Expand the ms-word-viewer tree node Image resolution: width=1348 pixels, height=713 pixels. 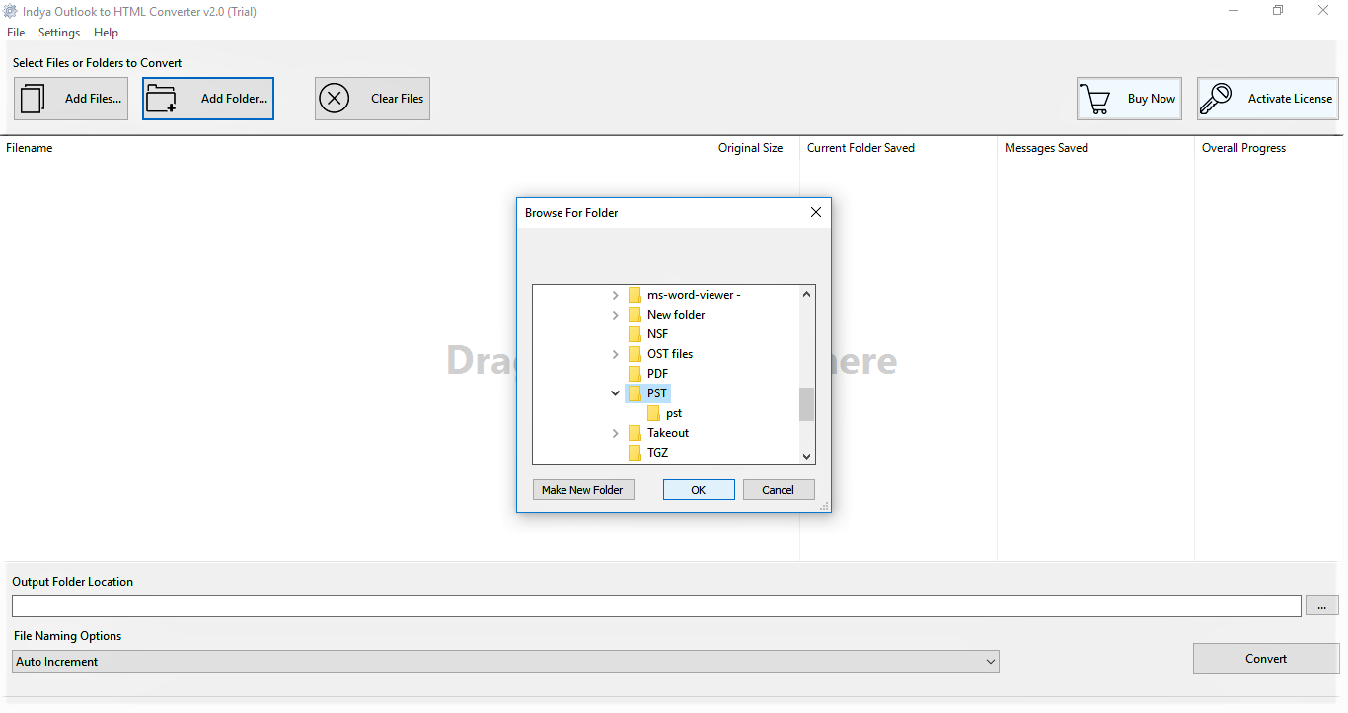(x=616, y=295)
